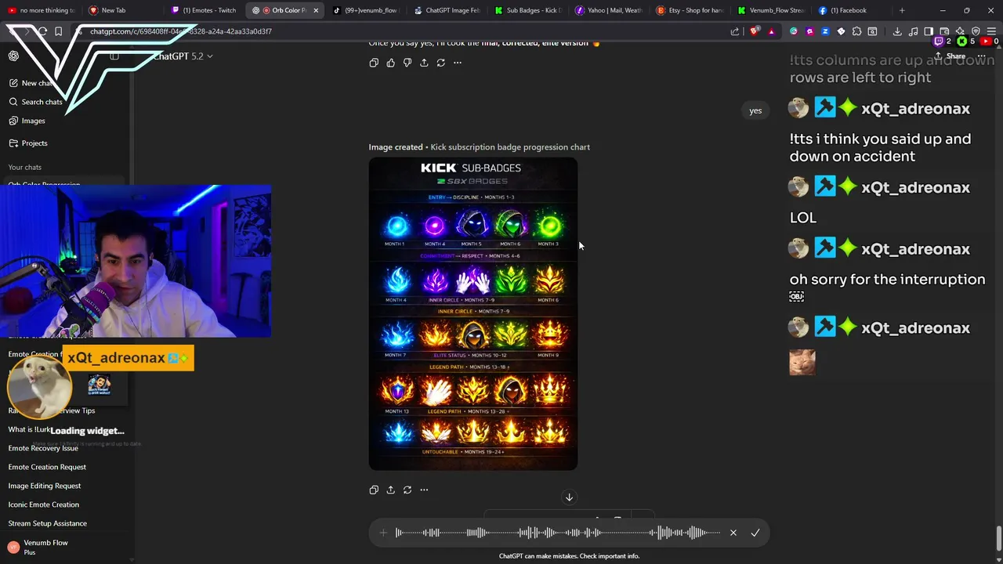
Task: Click the voice waveform recording bar
Action: (558, 533)
